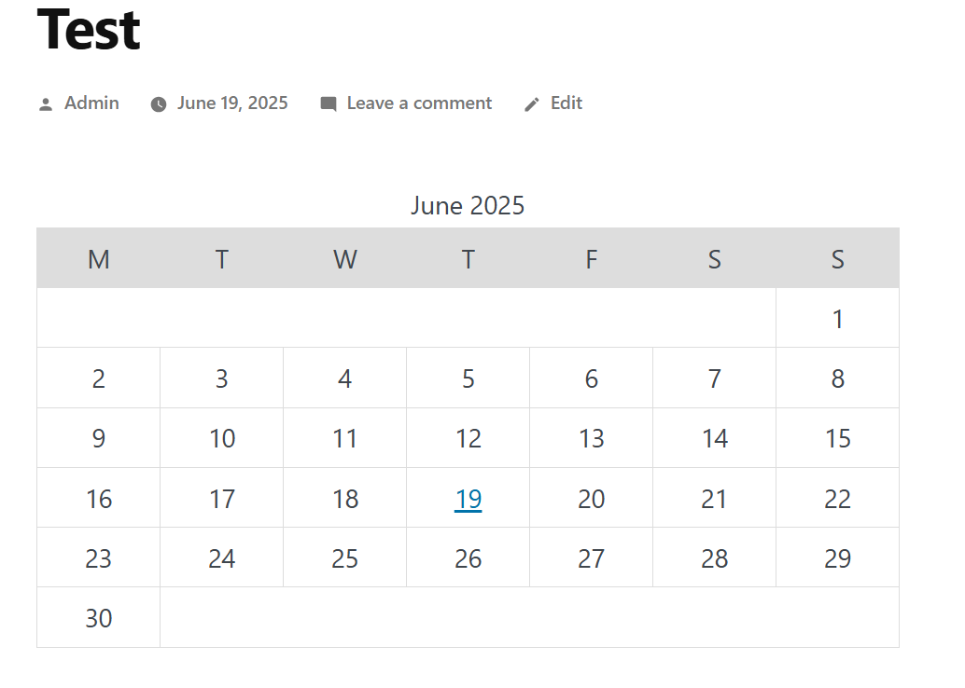
Task: Open the Admin author link
Action: pos(91,103)
